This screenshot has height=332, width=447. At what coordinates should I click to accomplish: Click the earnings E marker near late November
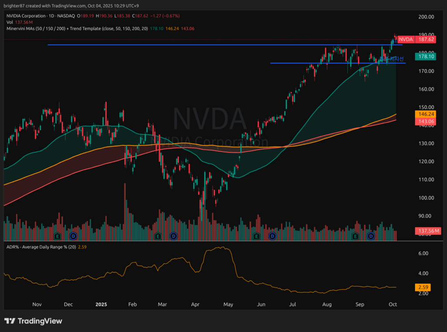coord(57,236)
